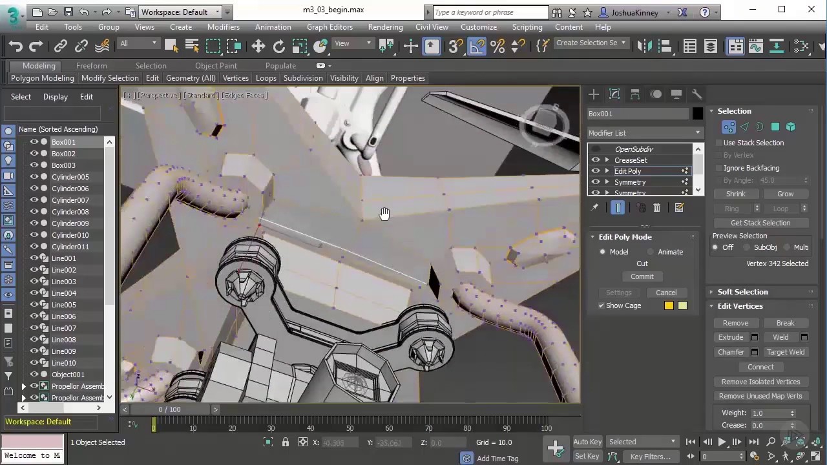The image size is (827, 465).
Task: Open the Create tab plus icon
Action: pyautogui.click(x=594, y=94)
